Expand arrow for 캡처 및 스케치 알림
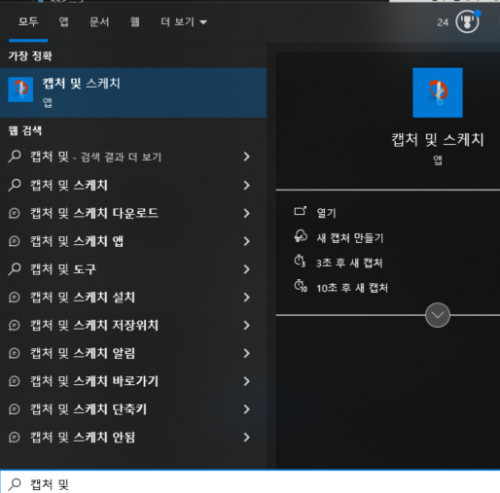Screen dimensions: 500x493 coord(247,353)
